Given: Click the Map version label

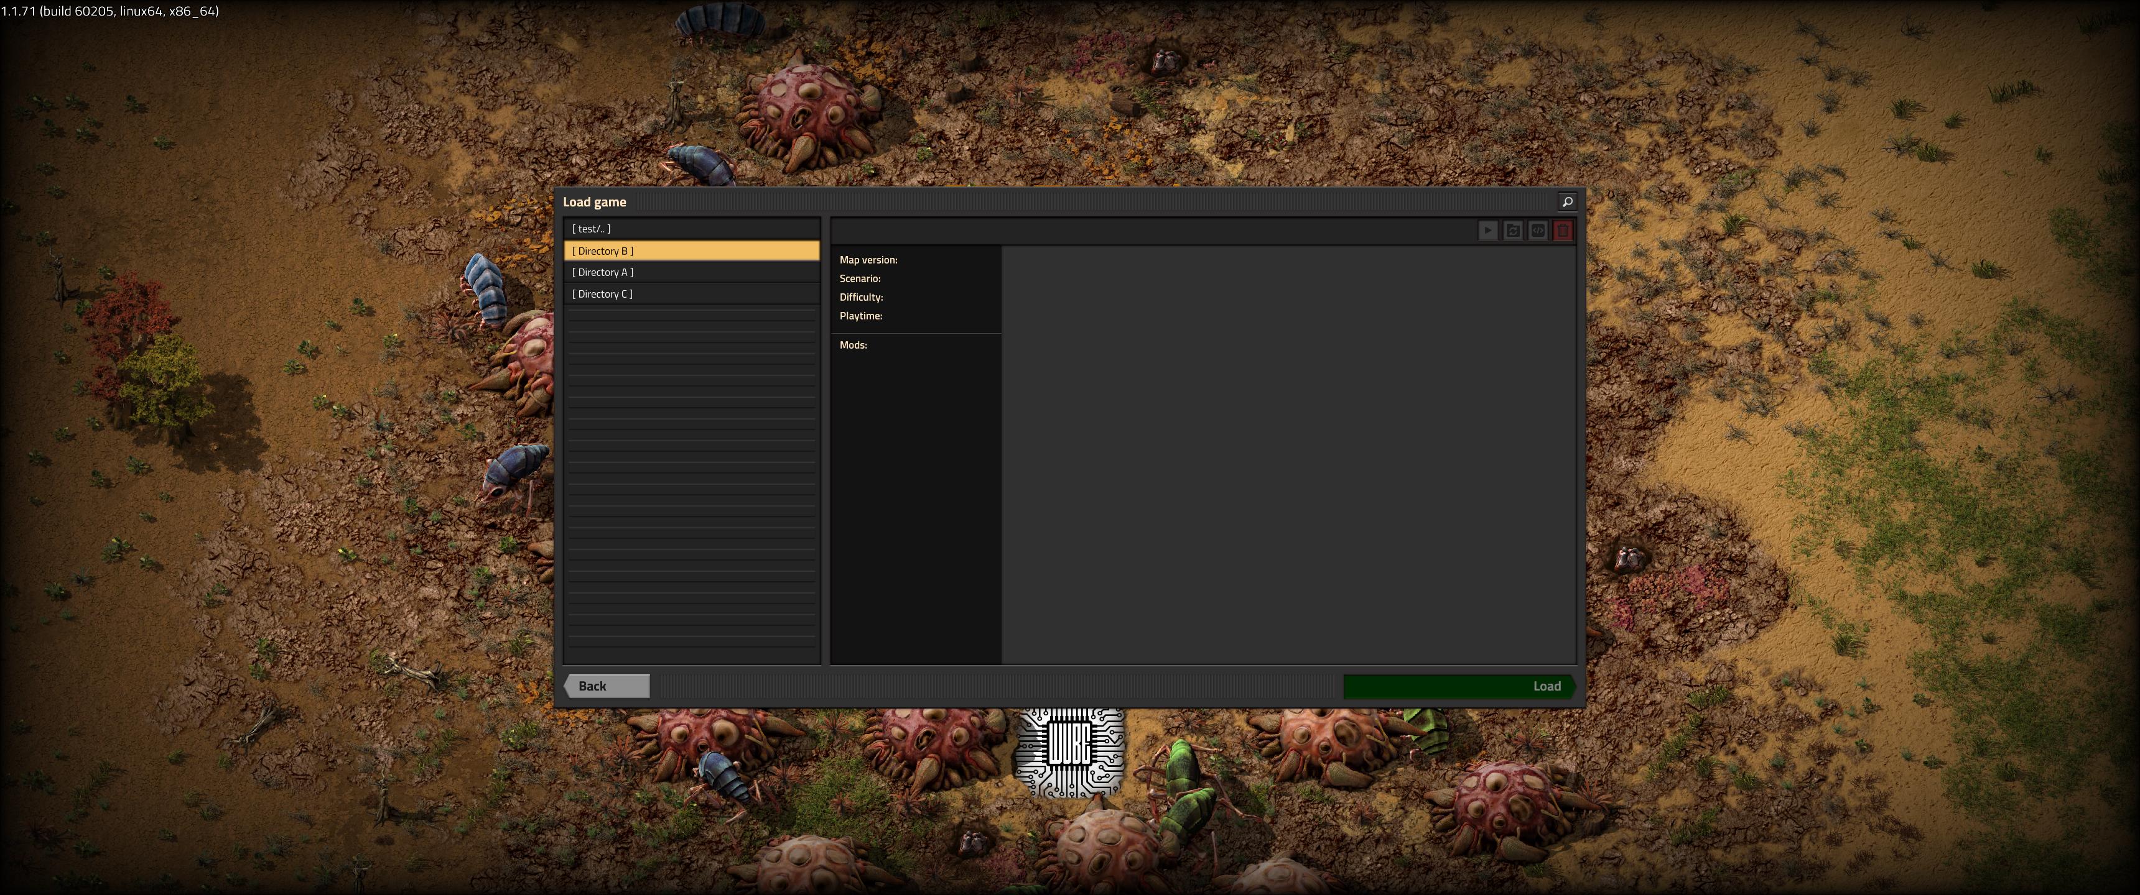Looking at the screenshot, I should [x=868, y=260].
